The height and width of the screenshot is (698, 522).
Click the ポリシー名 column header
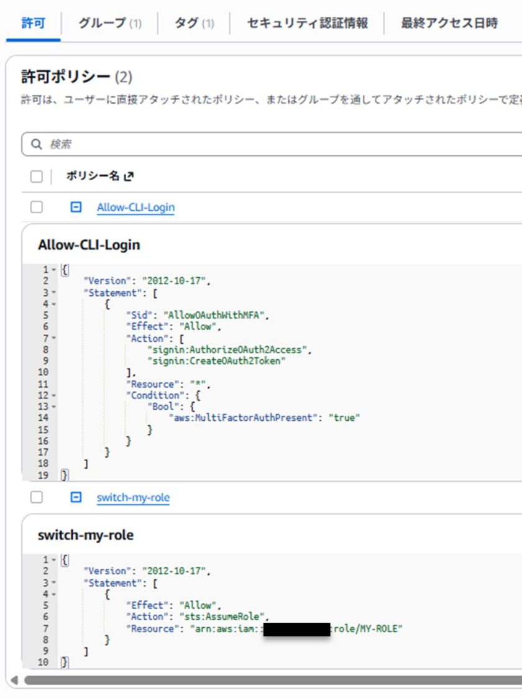click(93, 177)
